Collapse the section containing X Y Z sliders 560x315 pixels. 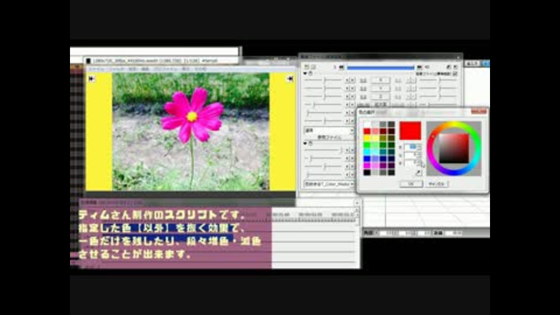pyautogui.click(x=305, y=73)
